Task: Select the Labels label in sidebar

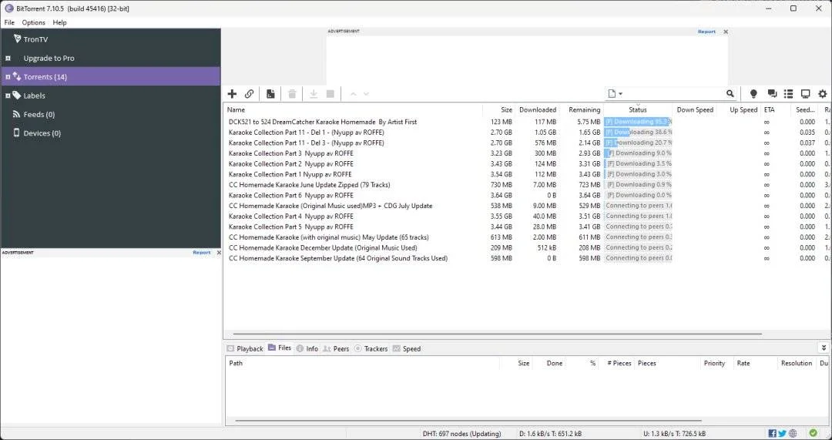Action: tap(35, 96)
